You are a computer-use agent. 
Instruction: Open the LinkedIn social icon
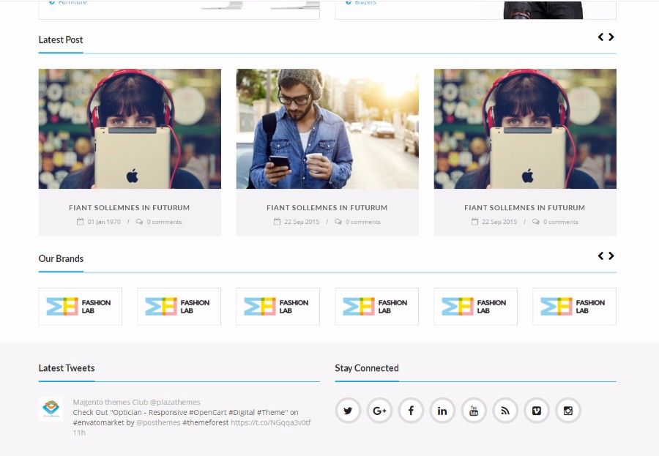pyautogui.click(x=442, y=411)
